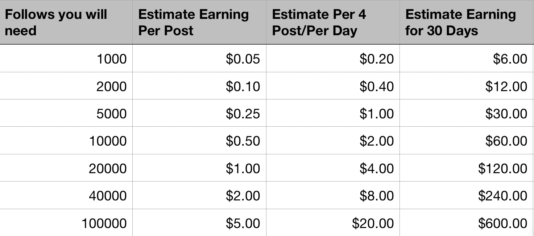
Task: Click the $30.00 thirty-day earning cell
Action: 467,114
